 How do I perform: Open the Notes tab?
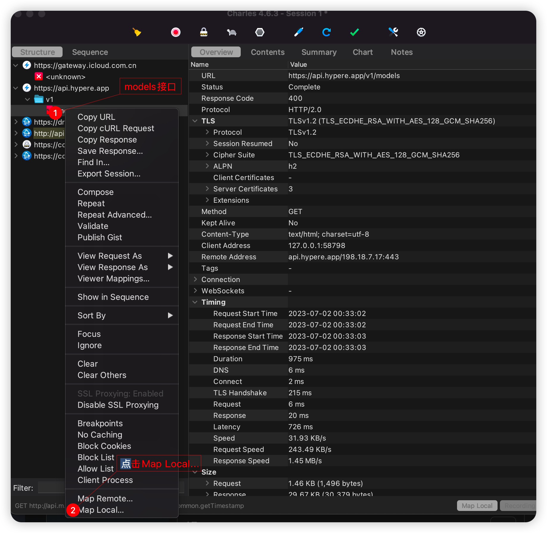pos(402,52)
